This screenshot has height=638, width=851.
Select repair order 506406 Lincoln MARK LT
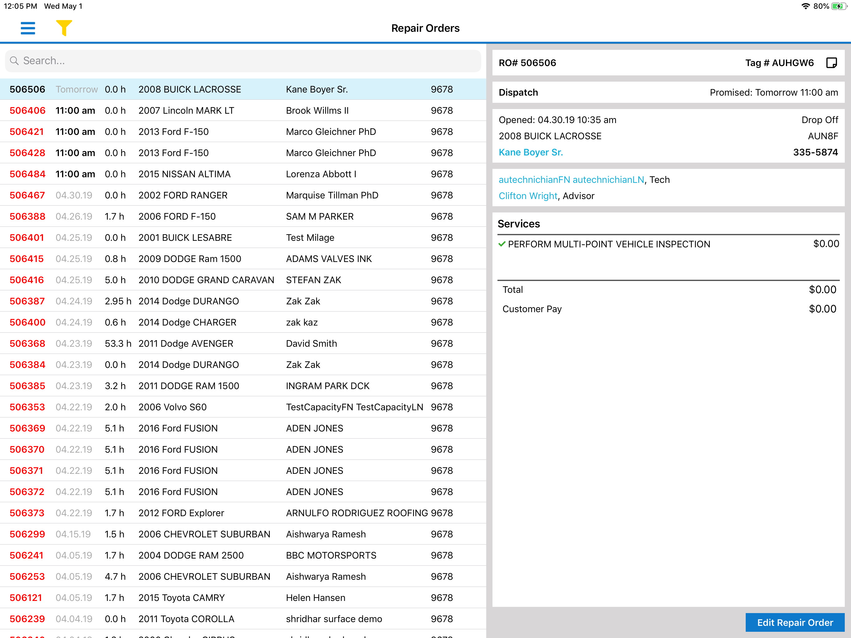[243, 111]
